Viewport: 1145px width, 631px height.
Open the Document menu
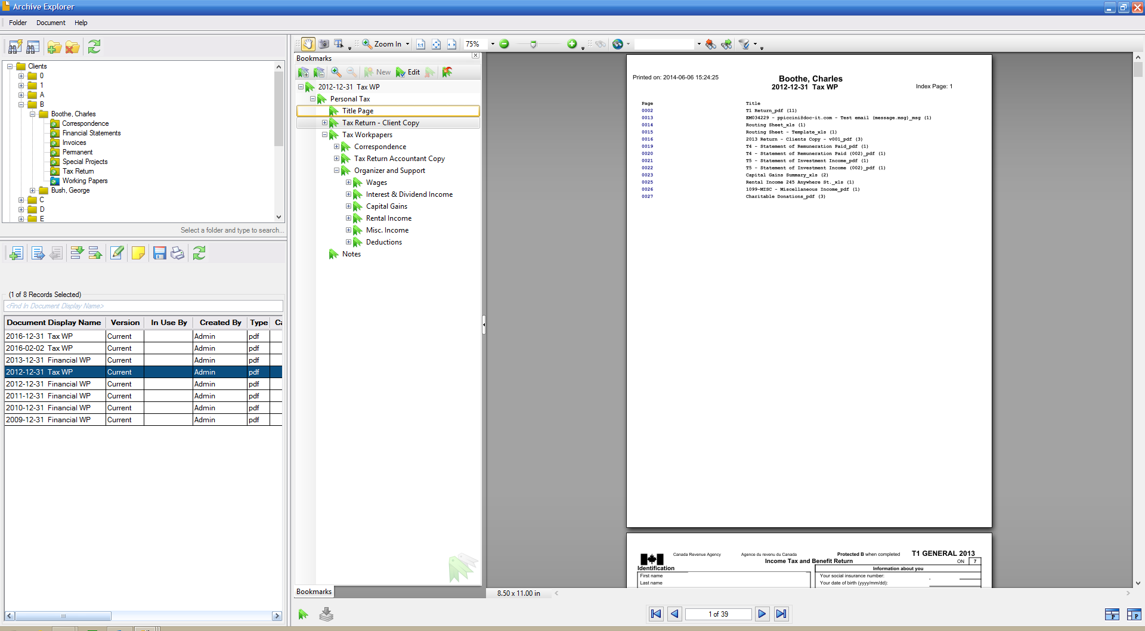pos(51,23)
